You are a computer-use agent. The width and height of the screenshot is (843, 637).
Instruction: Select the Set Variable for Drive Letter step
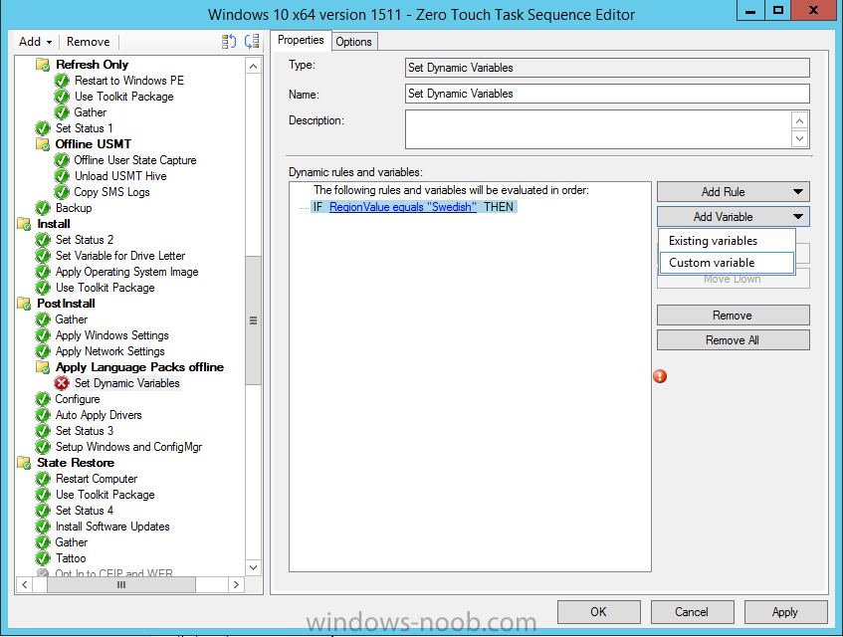click(x=120, y=256)
